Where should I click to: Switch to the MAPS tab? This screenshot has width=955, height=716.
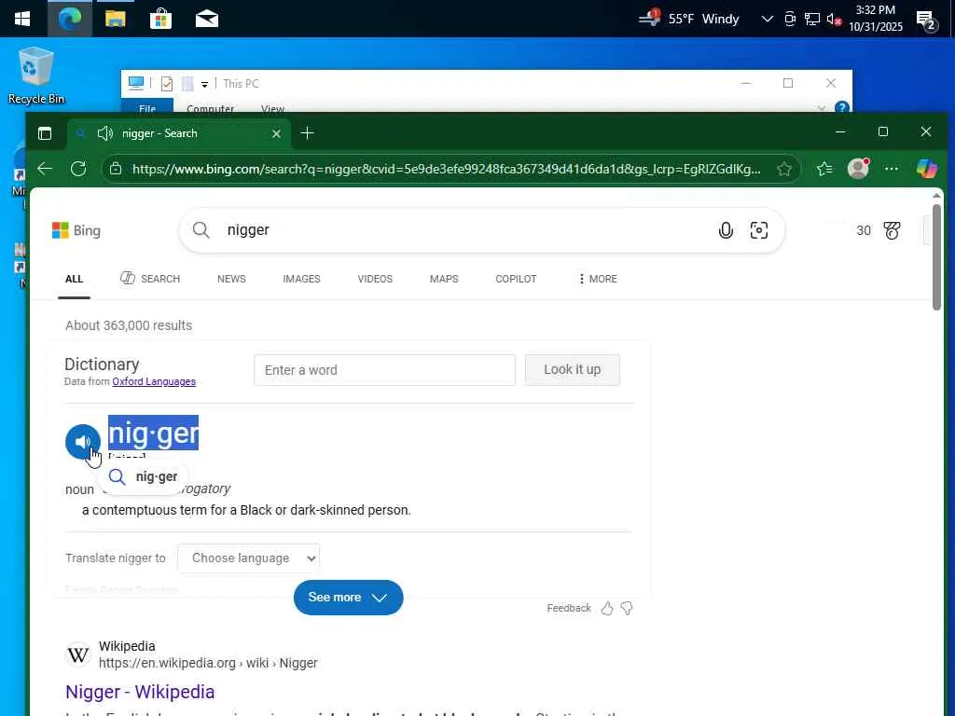coord(444,279)
